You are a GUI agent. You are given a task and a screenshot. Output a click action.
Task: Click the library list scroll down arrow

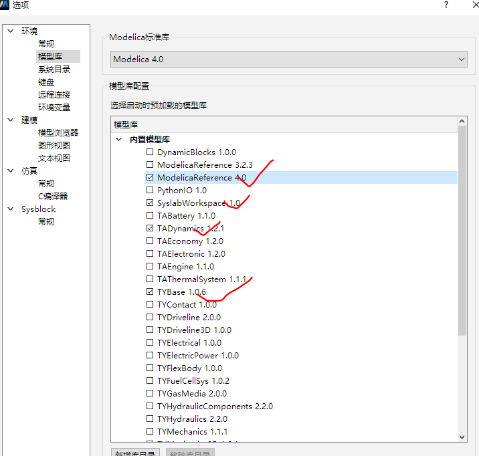(x=462, y=437)
